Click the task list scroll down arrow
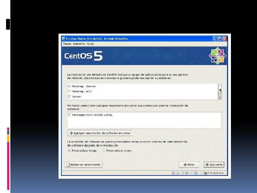Screen dimensions: 257x193 click(220, 98)
